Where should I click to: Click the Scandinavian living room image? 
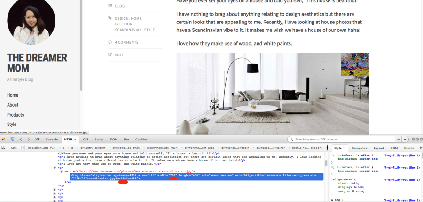273,94
